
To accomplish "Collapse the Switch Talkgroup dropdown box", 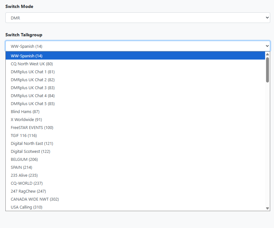I will click(138, 46).
